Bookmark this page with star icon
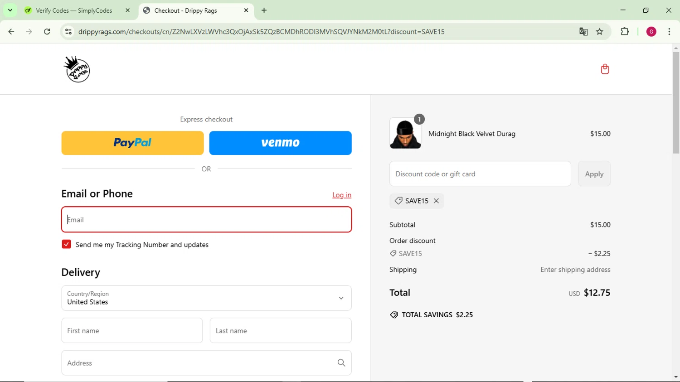 [x=600, y=32]
